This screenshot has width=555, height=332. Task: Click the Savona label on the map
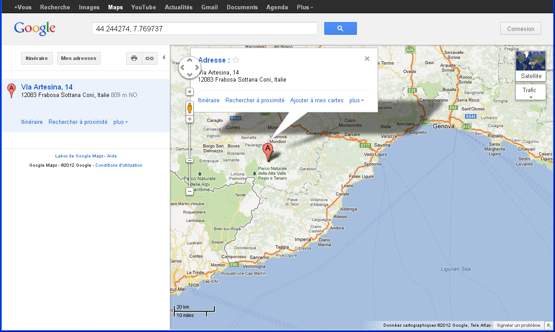click(382, 145)
